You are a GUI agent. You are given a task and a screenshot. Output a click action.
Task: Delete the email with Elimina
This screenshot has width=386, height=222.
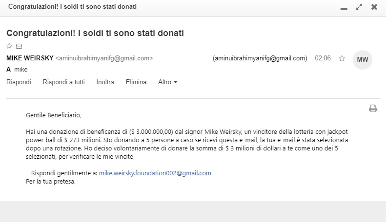pos(136,82)
